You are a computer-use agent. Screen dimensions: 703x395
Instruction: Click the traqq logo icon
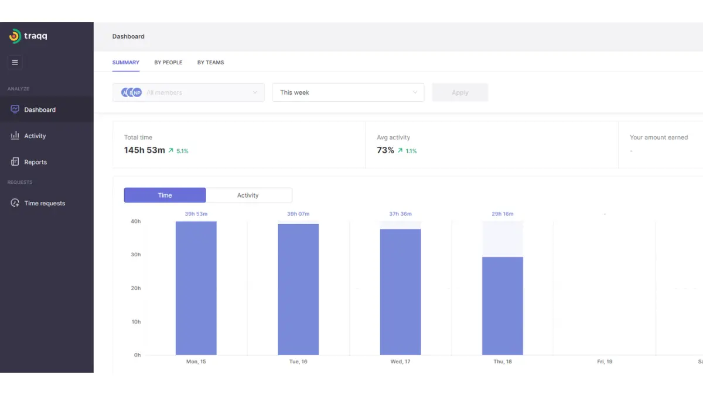pos(15,36)
